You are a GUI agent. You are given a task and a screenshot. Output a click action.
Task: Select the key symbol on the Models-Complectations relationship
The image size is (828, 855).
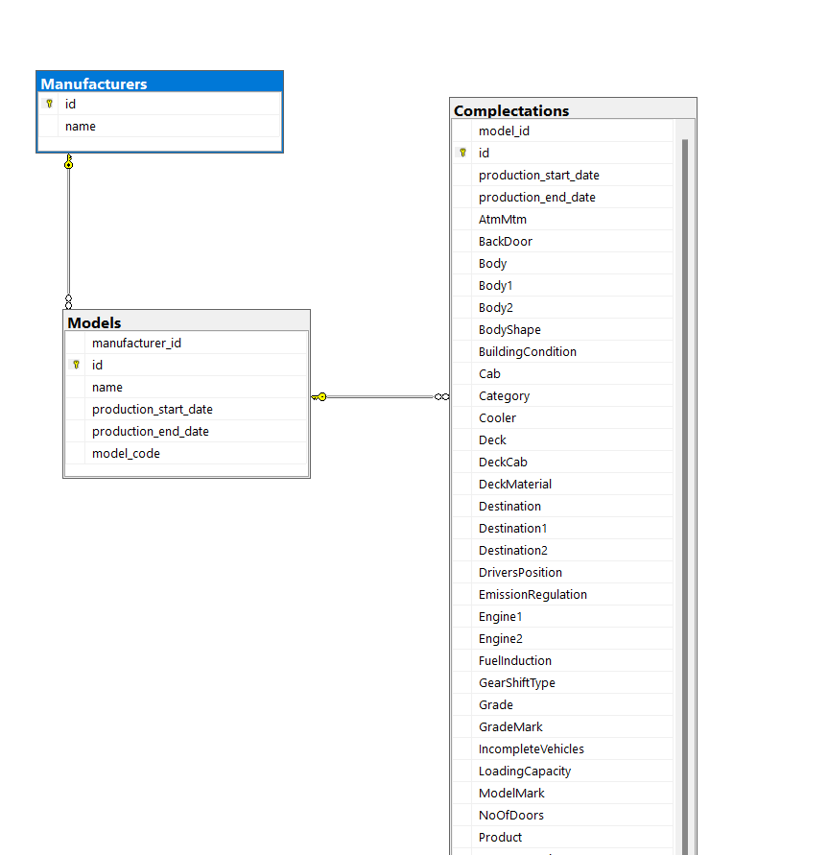320,396
